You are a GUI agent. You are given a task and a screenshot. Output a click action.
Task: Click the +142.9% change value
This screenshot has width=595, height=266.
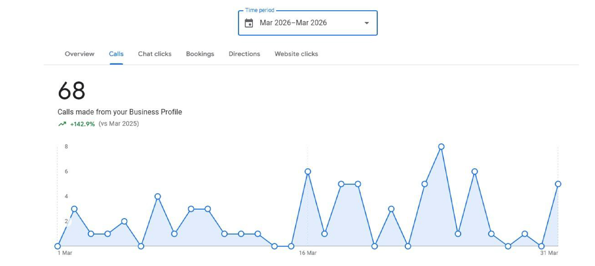(x=82, y=124)
